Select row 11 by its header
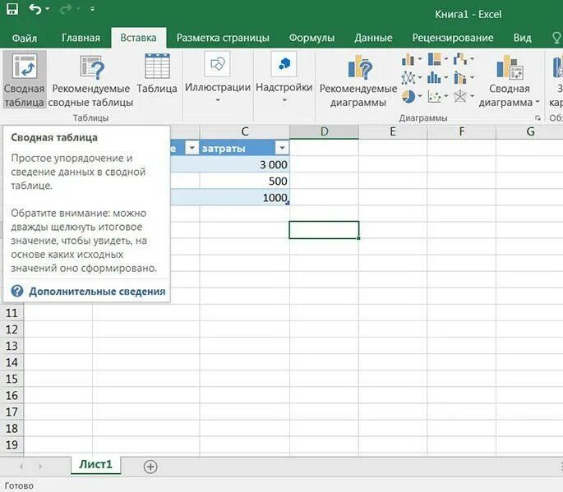This screenshot has height=492, width=563. coord(12,313)
